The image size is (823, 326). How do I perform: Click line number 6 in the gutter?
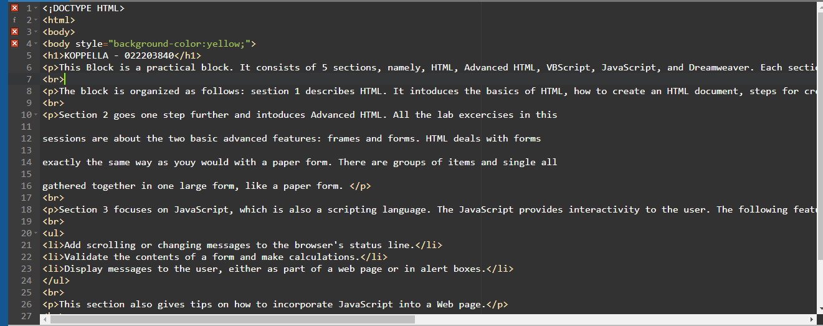[29, 67]
